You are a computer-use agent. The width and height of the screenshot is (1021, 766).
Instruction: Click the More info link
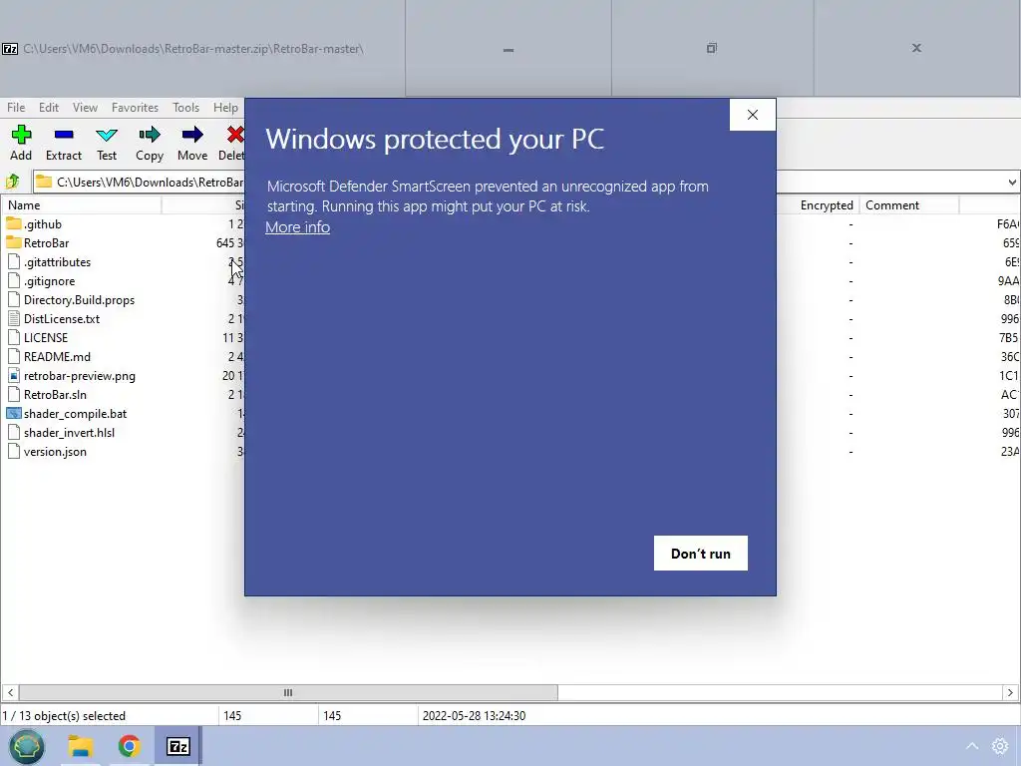(x=297, y=227)
